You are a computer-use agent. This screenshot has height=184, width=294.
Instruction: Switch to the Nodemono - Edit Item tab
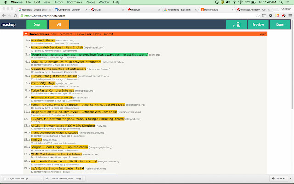point(179,10)
